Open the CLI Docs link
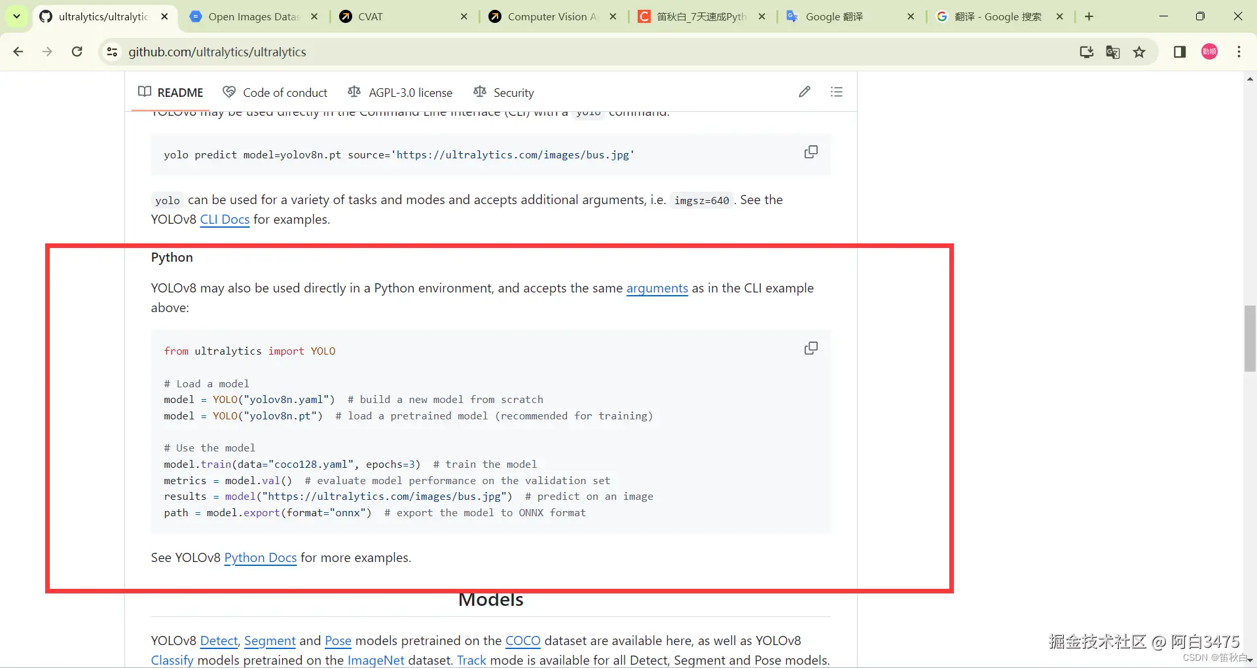The height and width of the screenshot is (668, 1257). click(x=225, y=220)
